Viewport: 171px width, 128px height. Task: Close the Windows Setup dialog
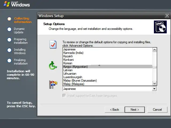[x=167, y=16]
